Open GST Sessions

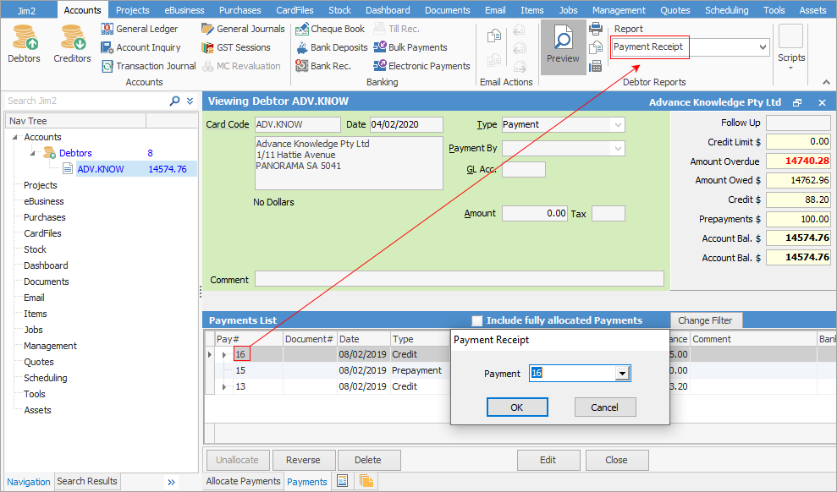(x=236, y=47)
